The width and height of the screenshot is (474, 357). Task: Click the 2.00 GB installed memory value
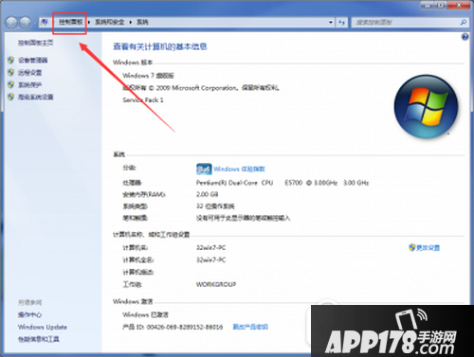point(207,194)
